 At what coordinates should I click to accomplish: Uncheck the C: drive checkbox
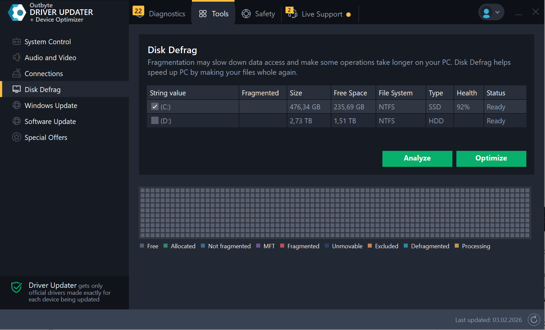pyautogui.click(x=155, y=107)
